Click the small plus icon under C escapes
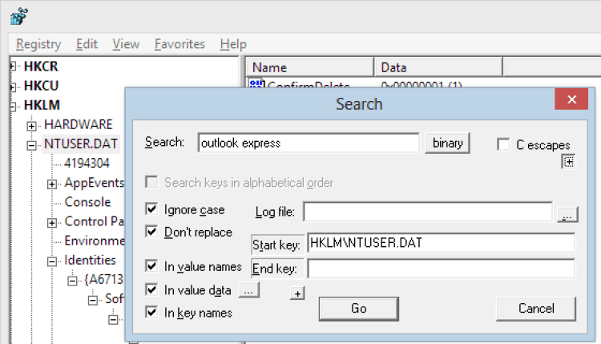The height and width of the screenshot is (344, 601). (x=569, y=161)
